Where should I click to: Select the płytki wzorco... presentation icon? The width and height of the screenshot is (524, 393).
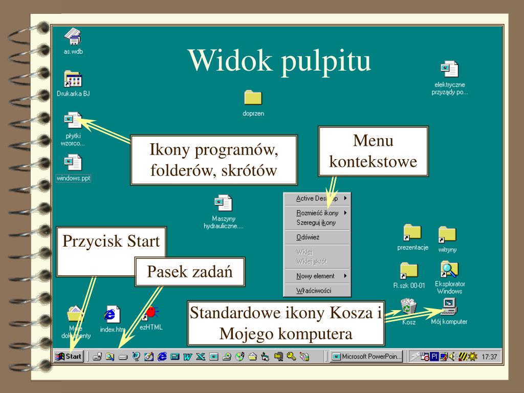(x=73, y=129)
